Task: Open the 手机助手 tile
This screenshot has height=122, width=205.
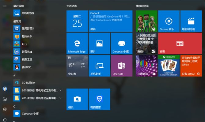Action: point(100,66)
